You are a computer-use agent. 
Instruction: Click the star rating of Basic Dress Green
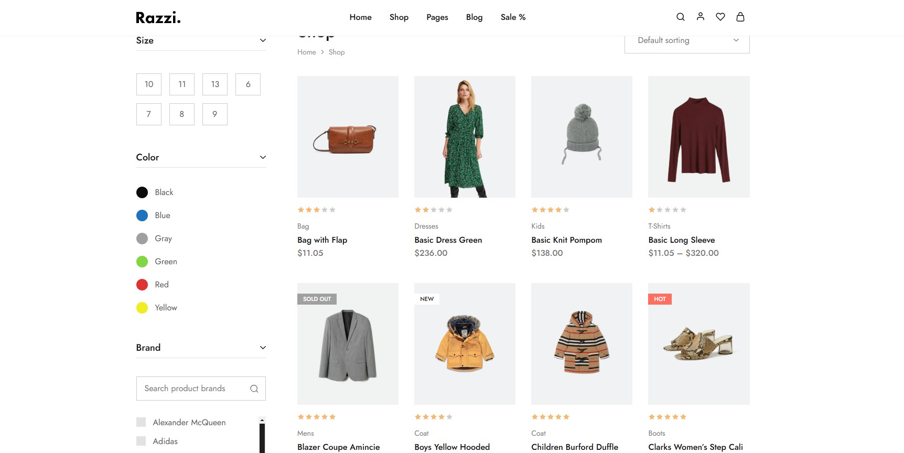pos(434,210)
